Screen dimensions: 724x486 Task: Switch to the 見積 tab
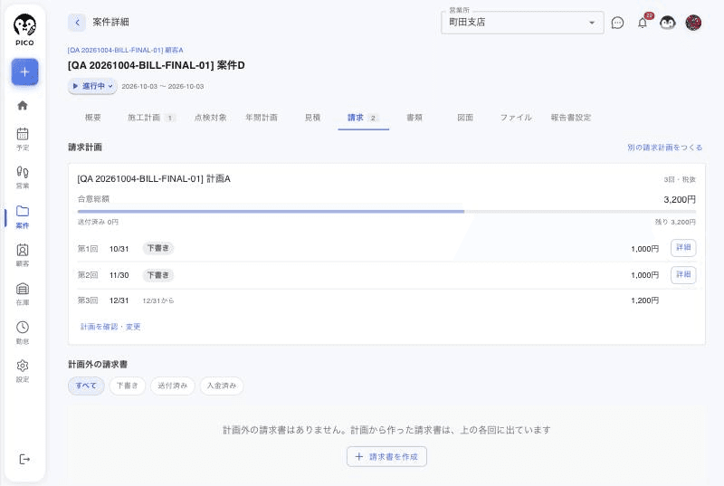tap(312, 118)
